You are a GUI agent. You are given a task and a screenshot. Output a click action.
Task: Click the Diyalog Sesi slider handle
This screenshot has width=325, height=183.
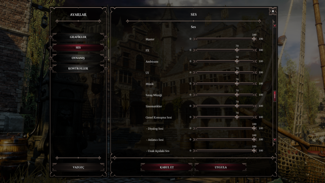pos(254,128)
